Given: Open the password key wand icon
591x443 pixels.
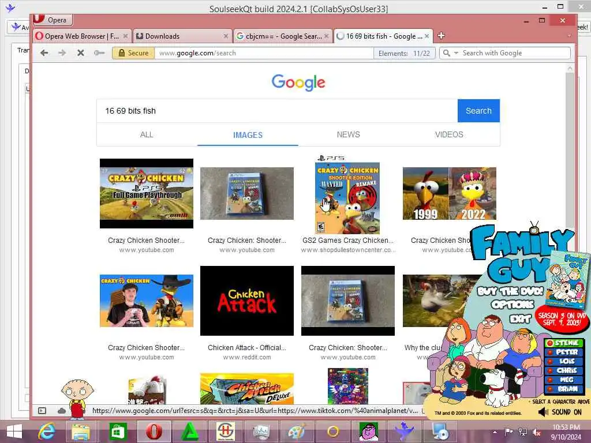Looking at the screenshot, I should coord(99,53).
